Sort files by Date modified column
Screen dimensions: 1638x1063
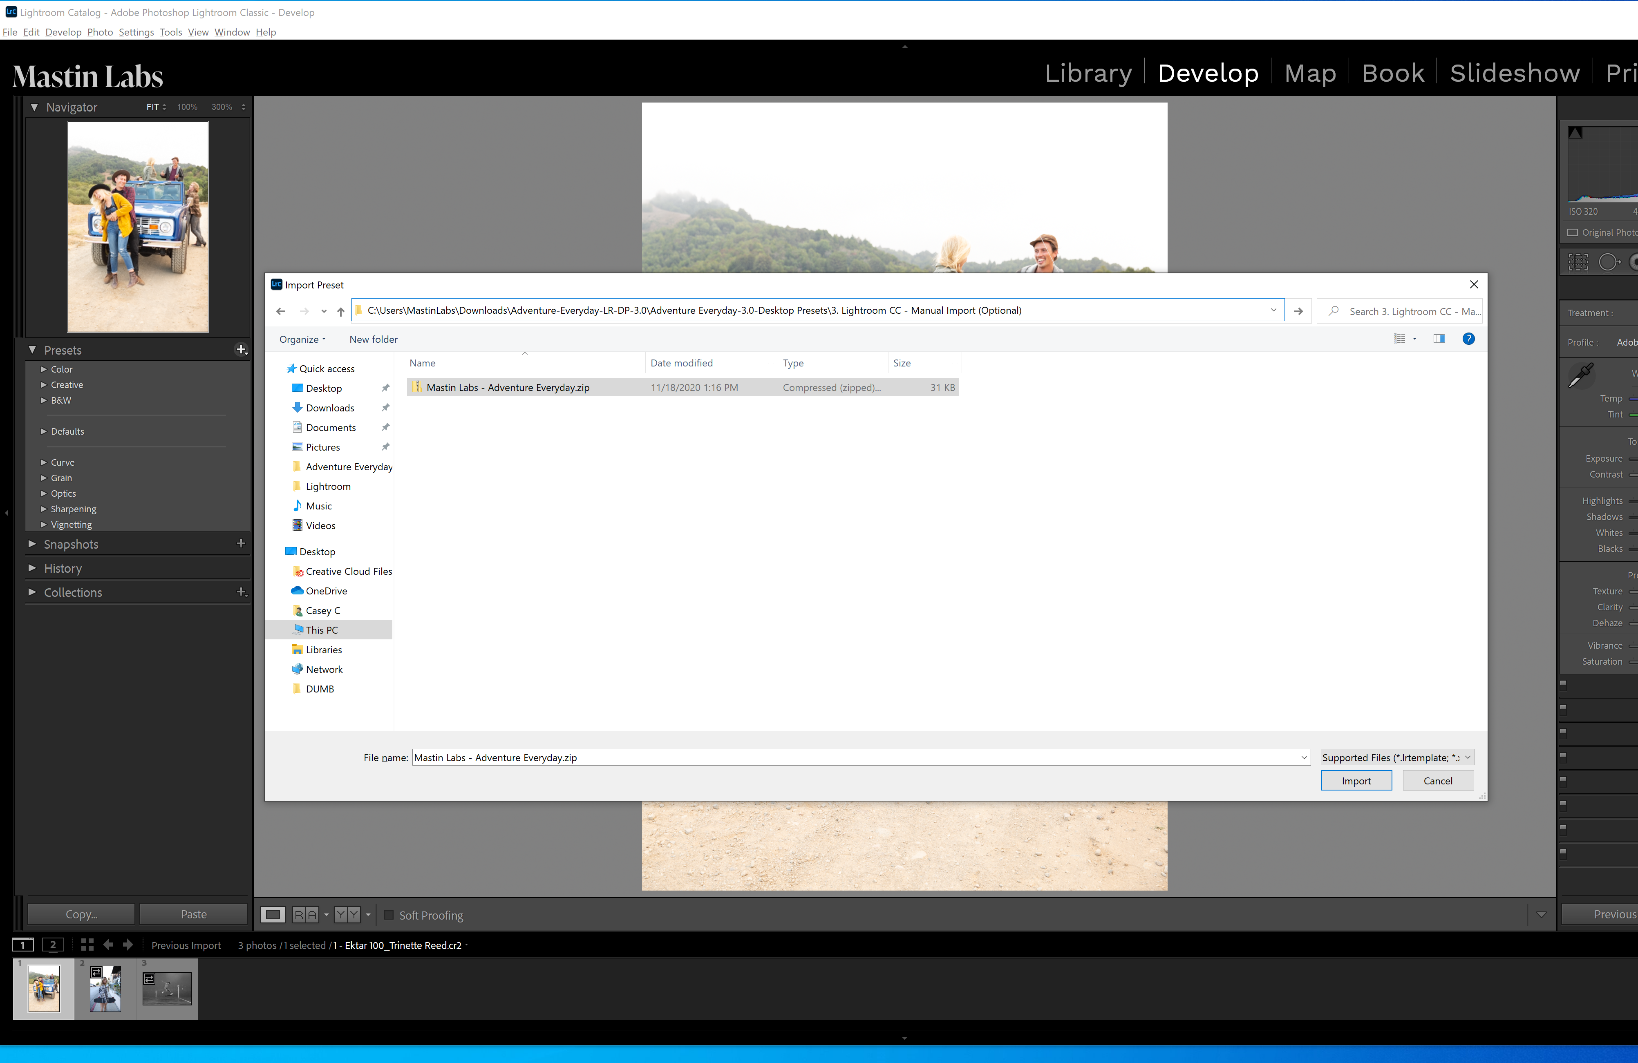[712, 363]
